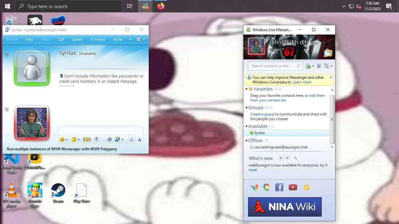399x224 pixels.
Task: Open the webEscargot 'here!' link
Action: 253,170
